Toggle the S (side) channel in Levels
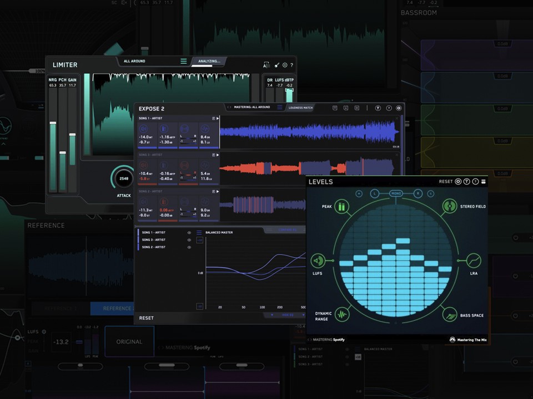 click(431, 194)
